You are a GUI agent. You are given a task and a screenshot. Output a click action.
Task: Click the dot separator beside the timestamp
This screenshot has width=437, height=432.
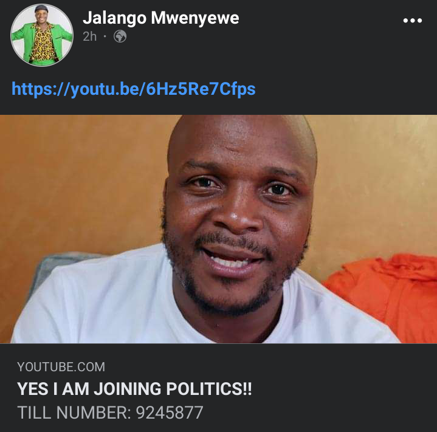105,36
